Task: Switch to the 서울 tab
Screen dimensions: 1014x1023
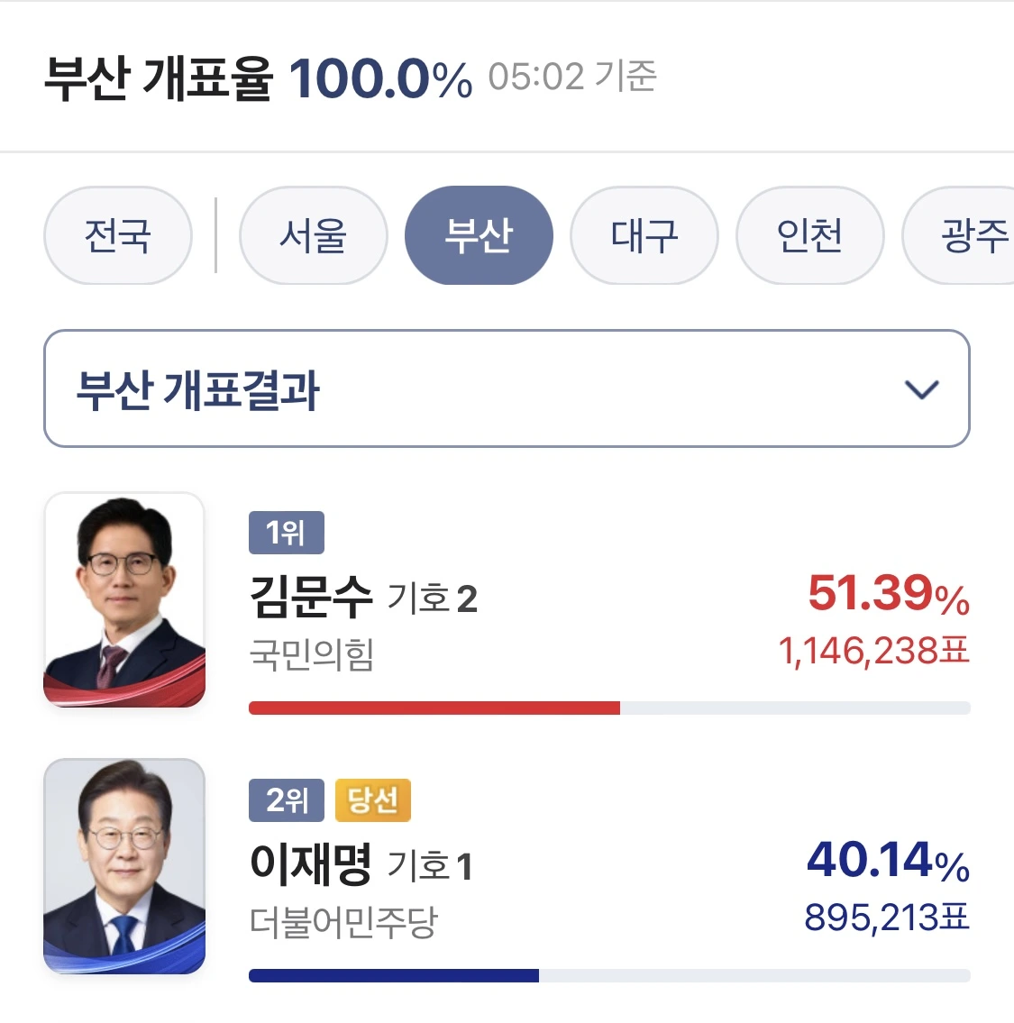Action: point(313,236)
